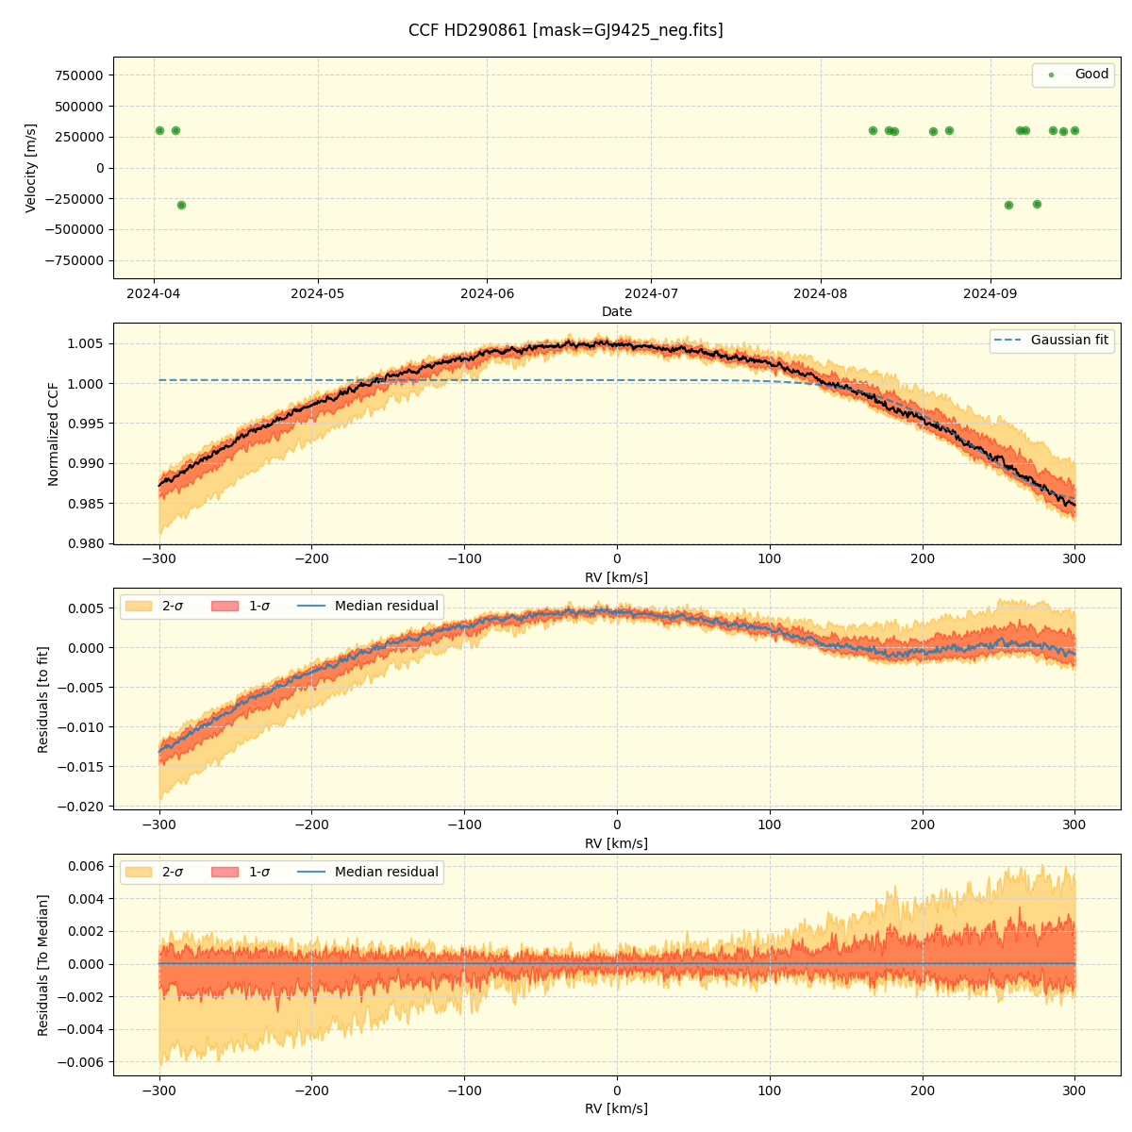The image size is (1132, 1132).
Task: Click the 1-σ red swatch in 'Residuals [To Median]' legend
Action: coord(225,872)
